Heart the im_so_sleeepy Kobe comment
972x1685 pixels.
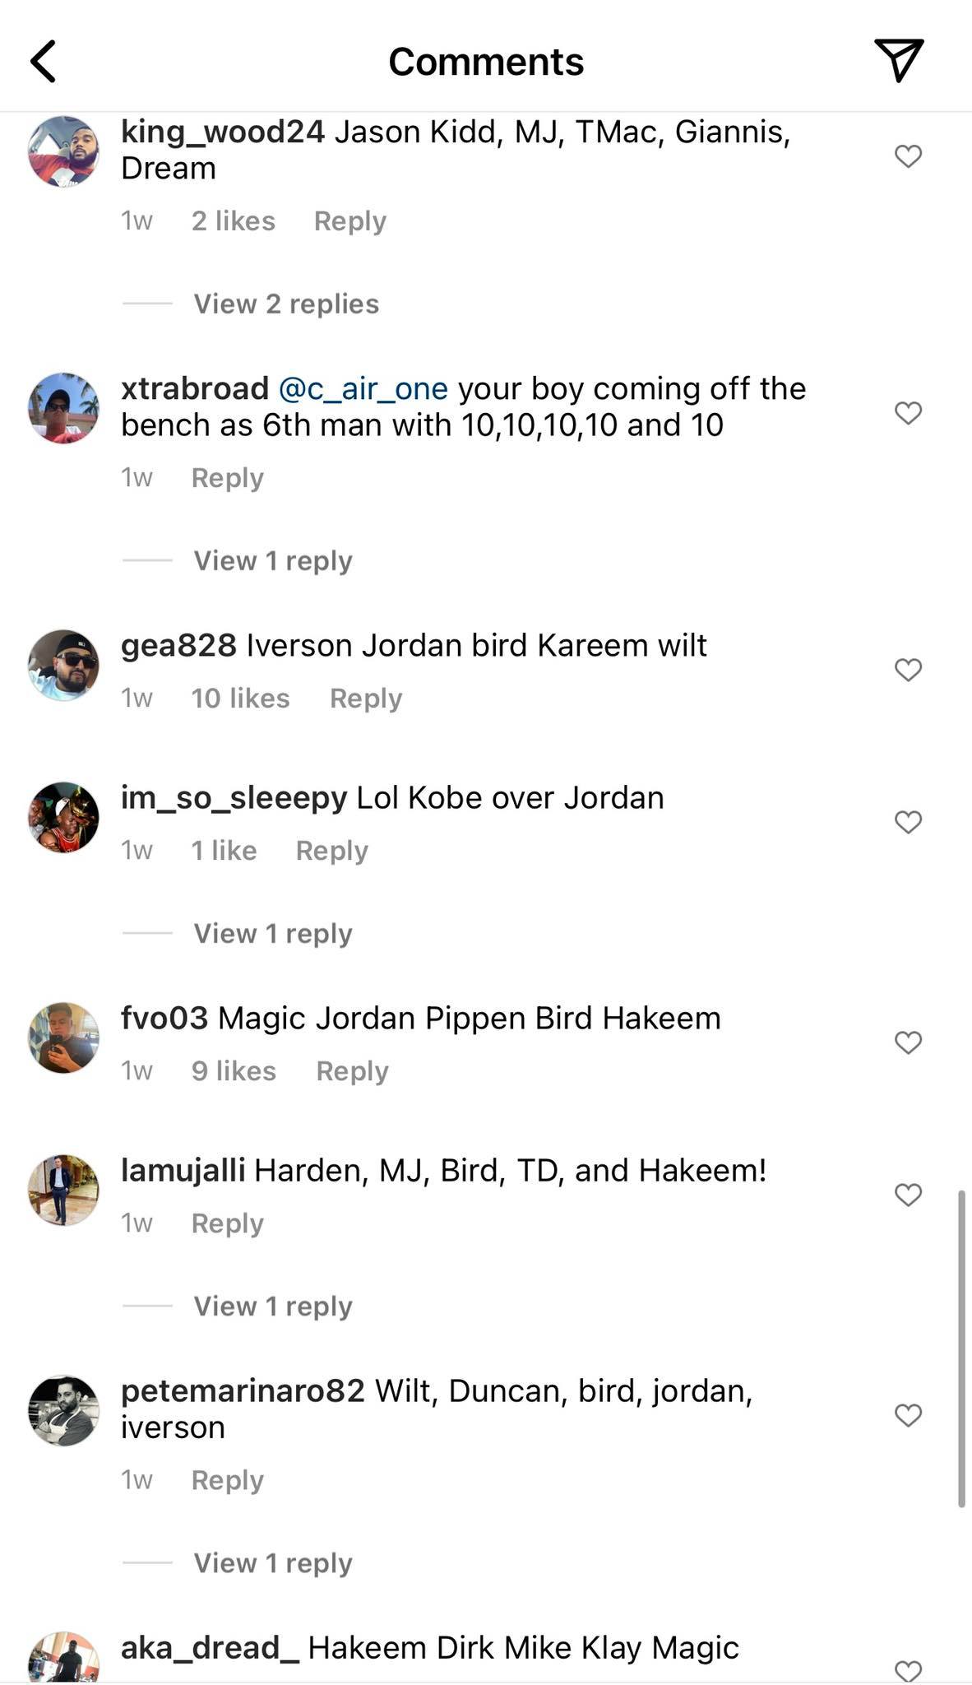[x=908, y=822]
